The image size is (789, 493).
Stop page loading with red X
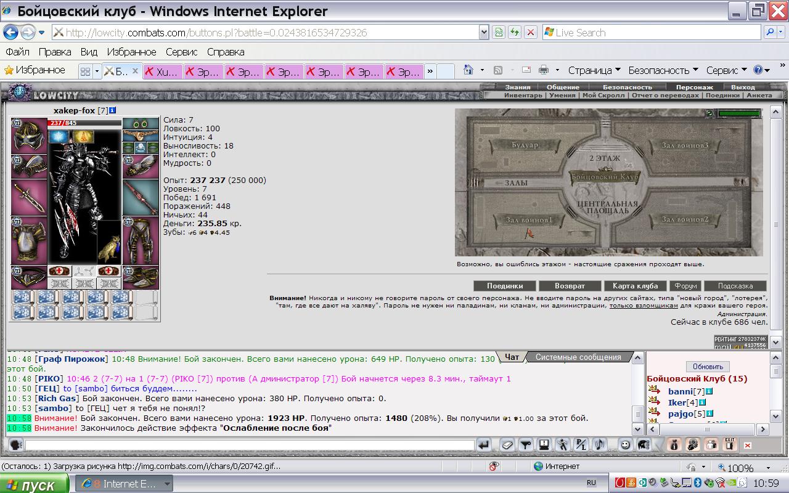click(x=530, y=33)
